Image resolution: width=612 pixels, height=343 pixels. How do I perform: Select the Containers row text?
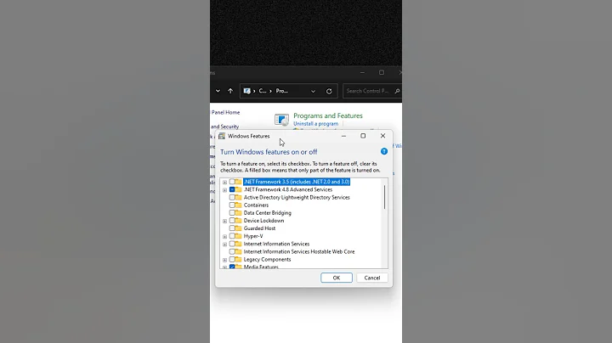(x=256, y=205)
